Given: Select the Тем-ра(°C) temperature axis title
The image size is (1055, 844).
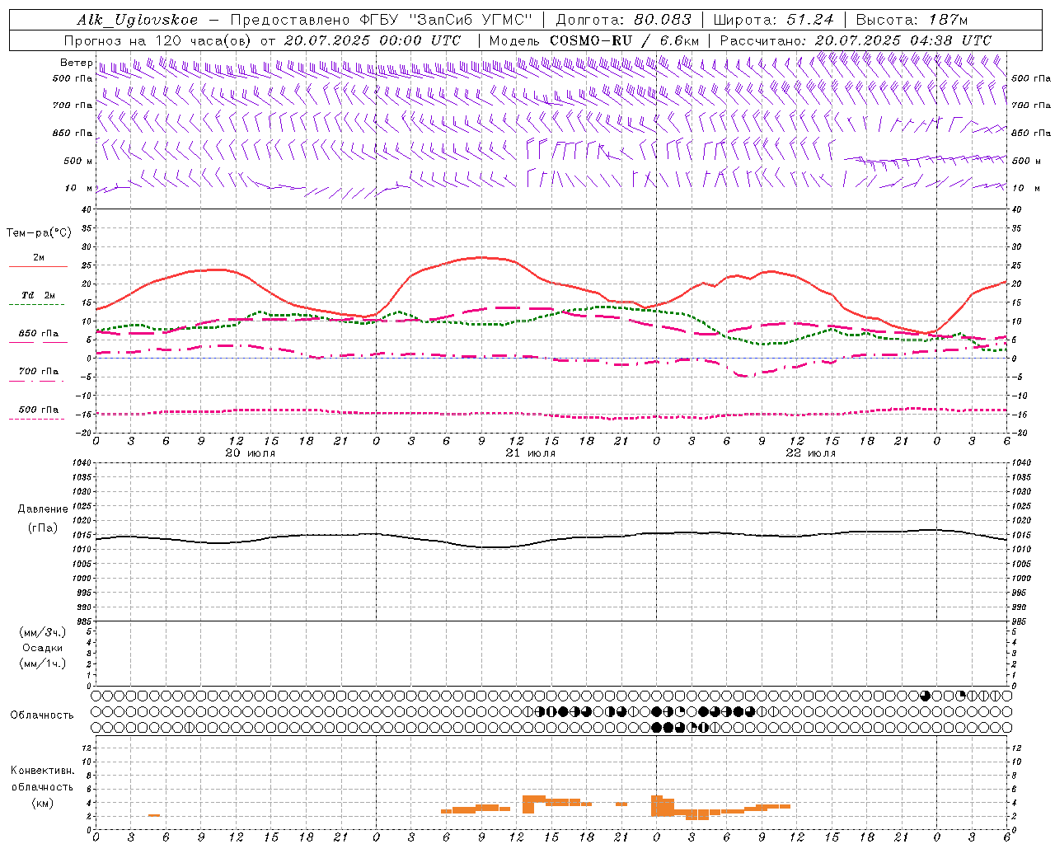Looking at the screenshot, I should [x=39, y=233].
